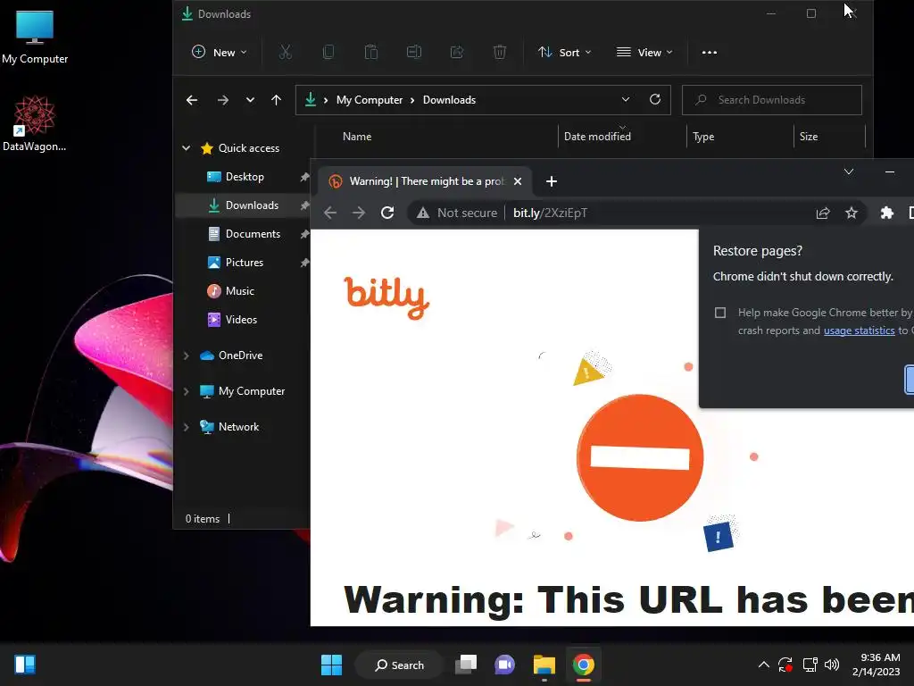The width and height of the screenshot is (914, 686).
Task: Open Widgets button on taskbar
Action: (25, 665)
